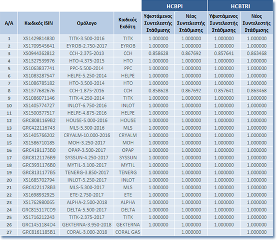This screenshot has height=242, width=278.
Task: Click issuer code EYROB
Action: tap(127, 46)
